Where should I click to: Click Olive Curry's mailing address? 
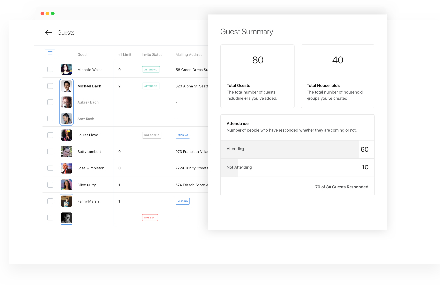click(x=192, y=185)
